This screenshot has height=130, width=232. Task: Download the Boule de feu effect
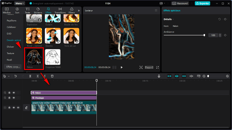pos(77,20)
